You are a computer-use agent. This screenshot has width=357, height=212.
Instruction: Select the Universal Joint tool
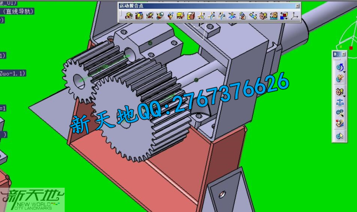pos(242,16)
